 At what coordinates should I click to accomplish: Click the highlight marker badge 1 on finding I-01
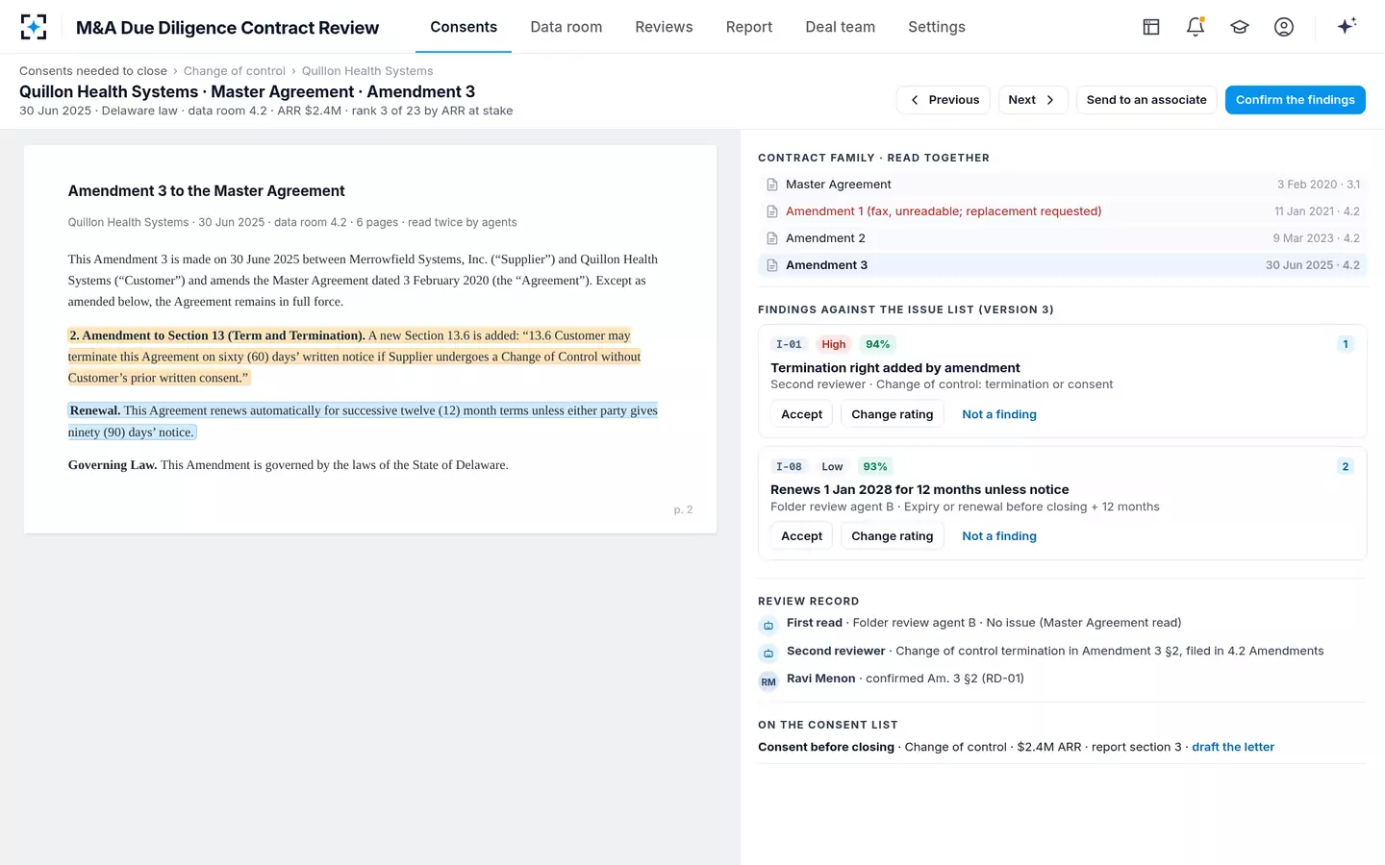tap(1346, 344)
